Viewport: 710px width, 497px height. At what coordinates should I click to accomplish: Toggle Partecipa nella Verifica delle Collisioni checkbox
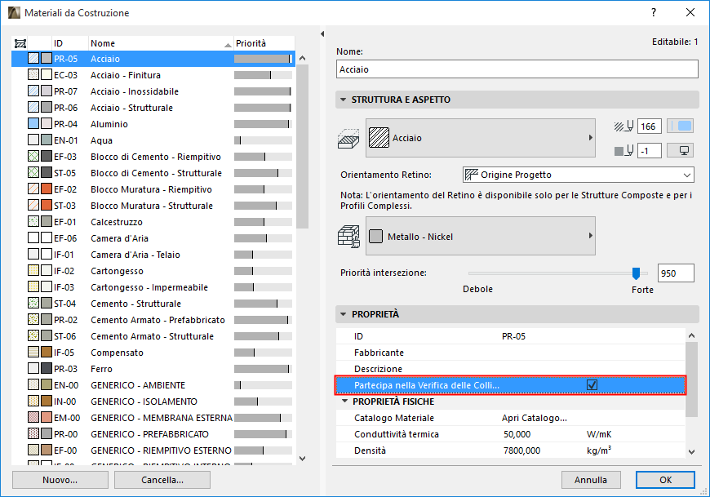coord(592,384)
